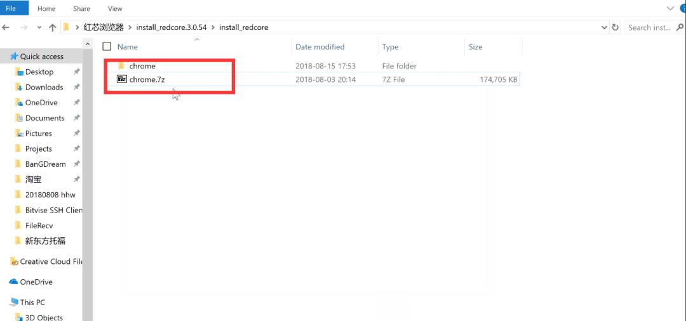Screen dimensions: 686x321
Task: Open FileRecv folder in sidebar
Action: 39,225
